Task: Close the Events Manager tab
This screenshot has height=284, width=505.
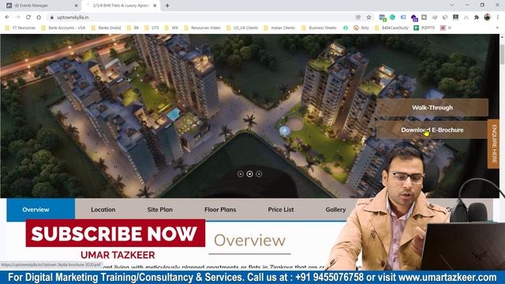Action: 77,6
